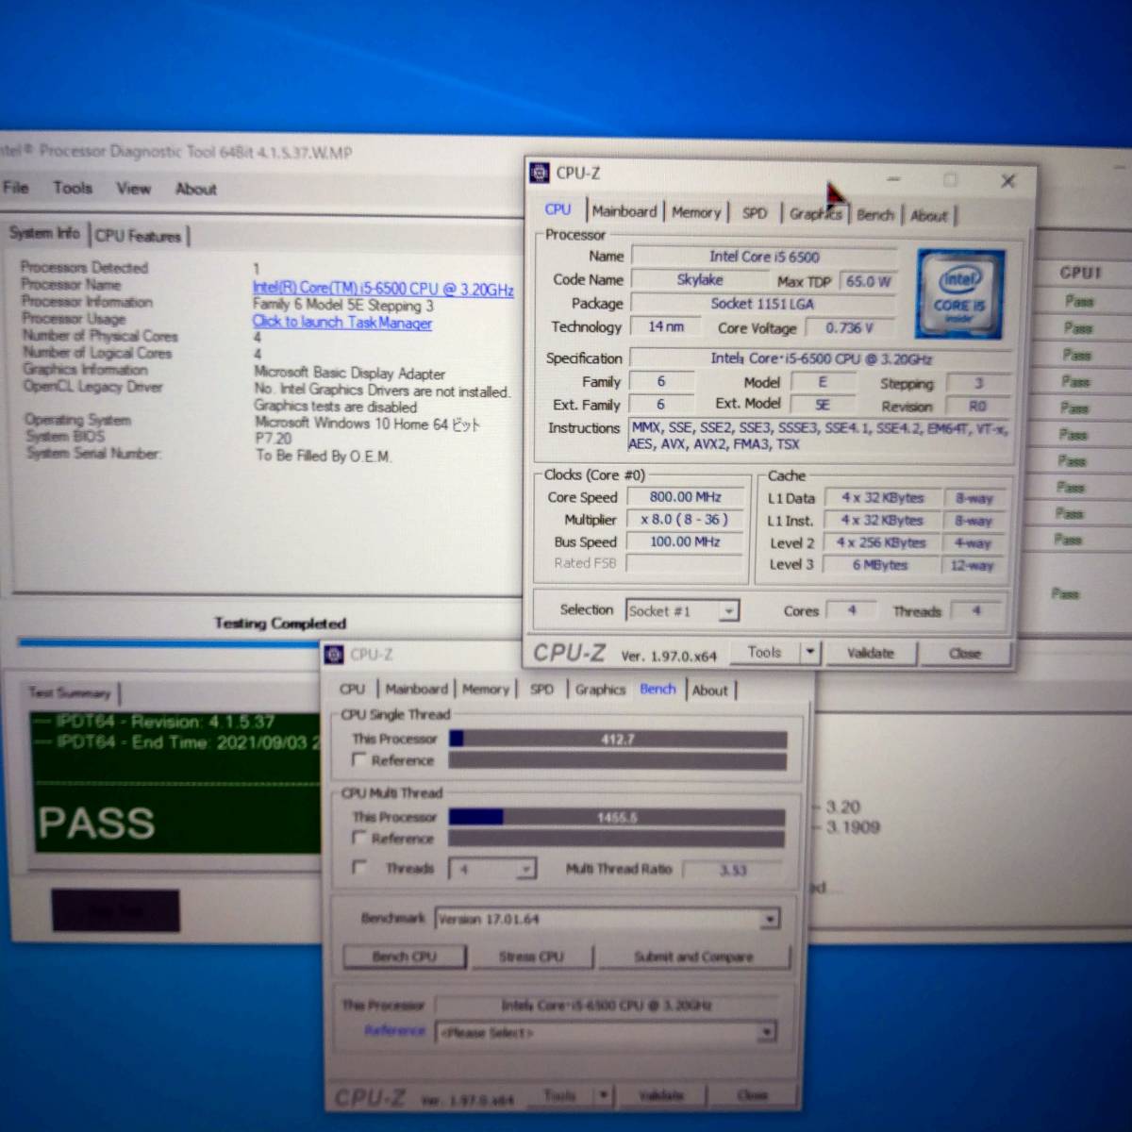Screen dimensions: 1132x1132
Task: Toggle the Threads checkbox in Bench window
Action: [359, 868]
